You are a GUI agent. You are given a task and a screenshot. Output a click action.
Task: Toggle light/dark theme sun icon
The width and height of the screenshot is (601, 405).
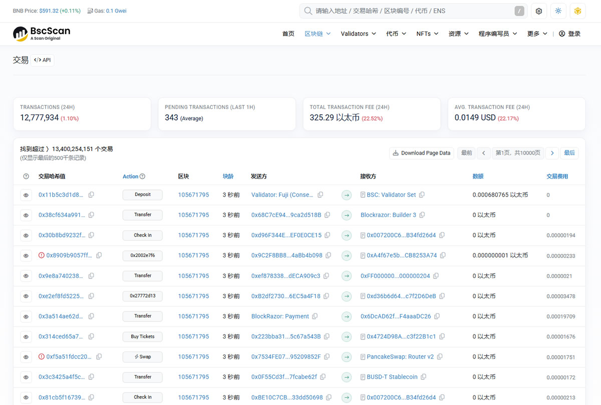[x=558, y=11]
